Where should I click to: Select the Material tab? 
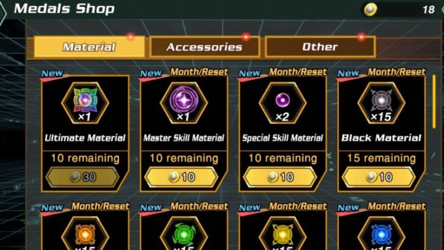89,47
